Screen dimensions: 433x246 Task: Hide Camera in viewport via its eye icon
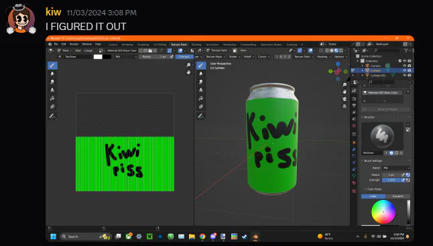404,66
